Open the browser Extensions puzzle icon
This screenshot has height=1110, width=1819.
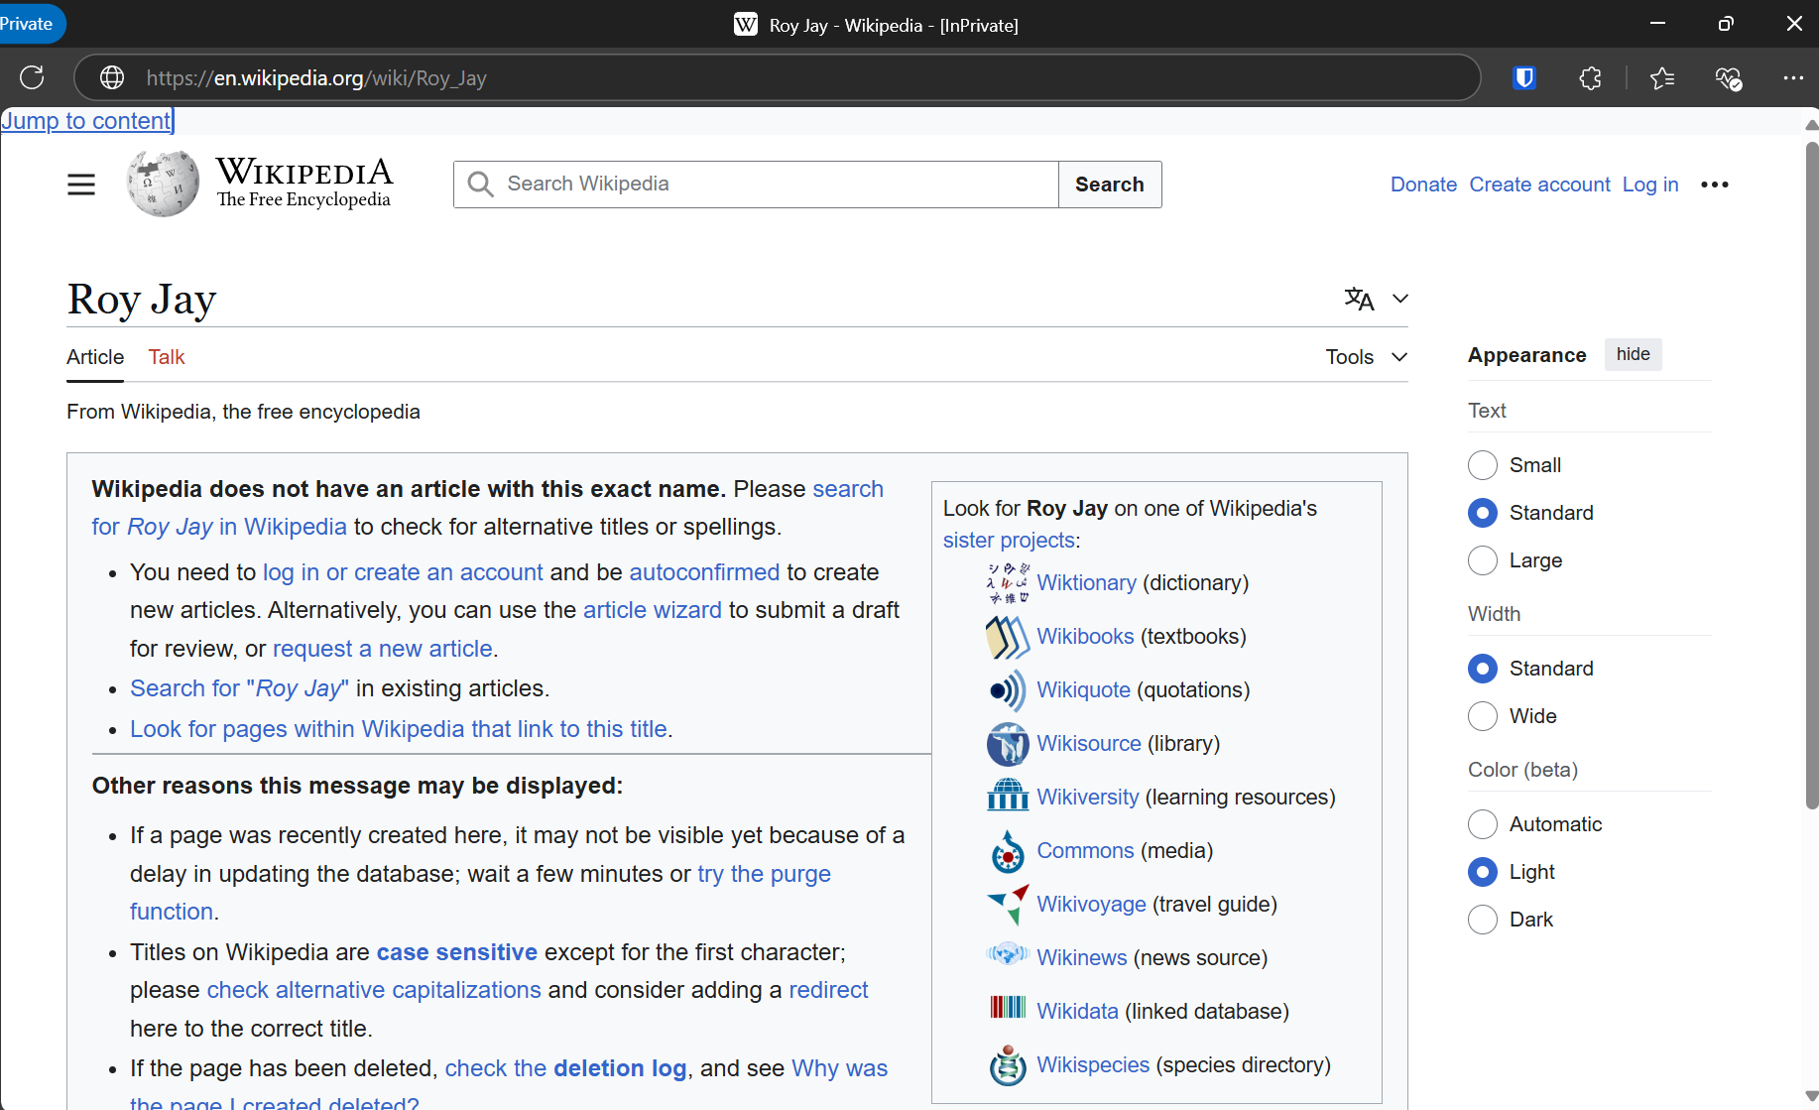click(1590, 77)
